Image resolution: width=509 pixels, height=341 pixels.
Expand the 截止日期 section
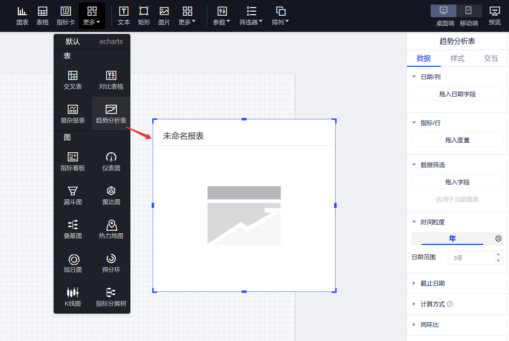point(432,283)
